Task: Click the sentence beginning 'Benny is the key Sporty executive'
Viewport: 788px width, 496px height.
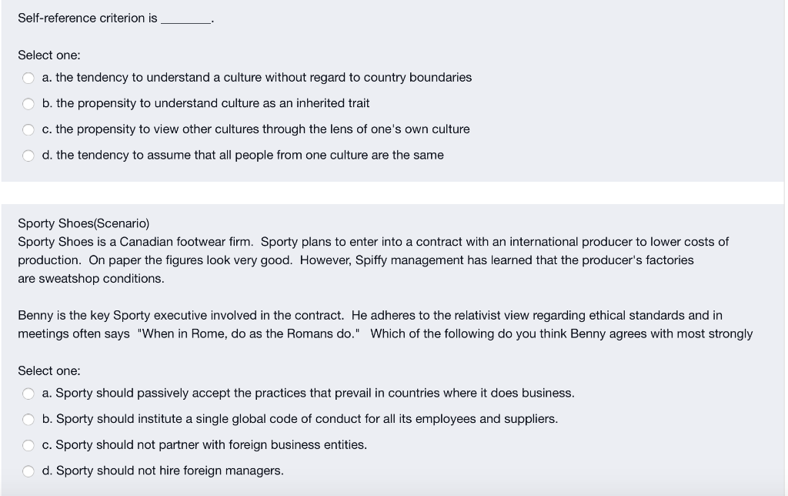Action: point(181,316)
